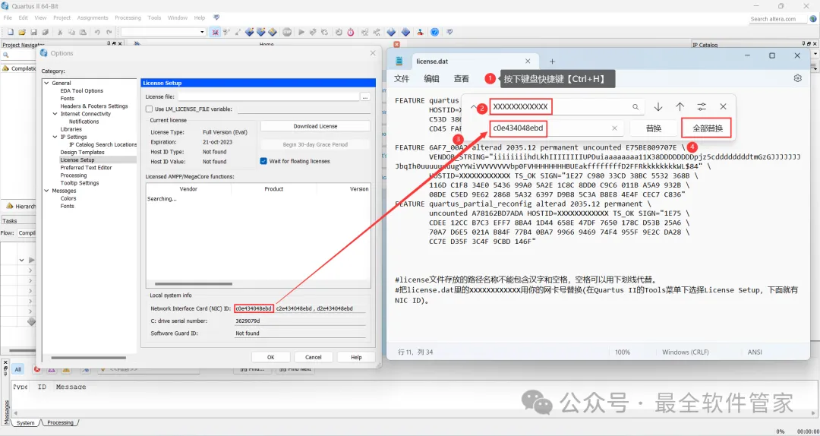Switch to System messages tab
The height and width of the screenshot is (436, 820).
pos(25,422)
